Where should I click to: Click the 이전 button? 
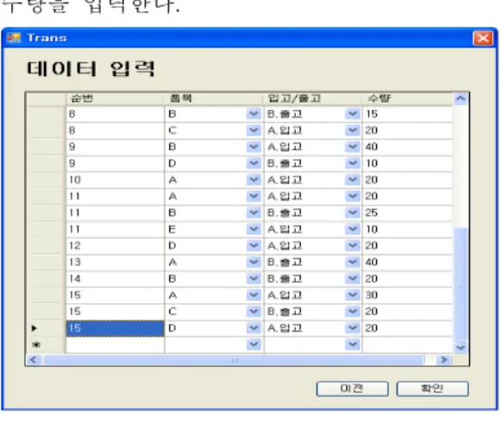(x=352, y=389)
